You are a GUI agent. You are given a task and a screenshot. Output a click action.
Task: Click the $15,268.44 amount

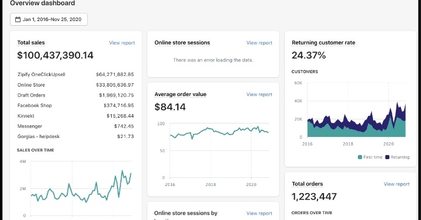pyautogui.click(x=120, y=116)
